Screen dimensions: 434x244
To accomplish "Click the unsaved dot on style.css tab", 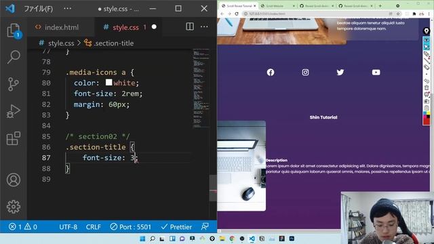I will 154,27.
